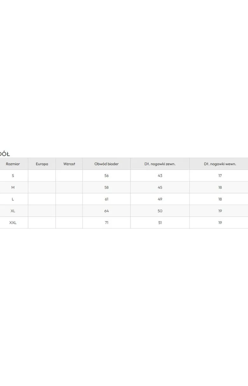Click the Obwód bioder column header
Screen dimensions: 248x386
[107, 164]
